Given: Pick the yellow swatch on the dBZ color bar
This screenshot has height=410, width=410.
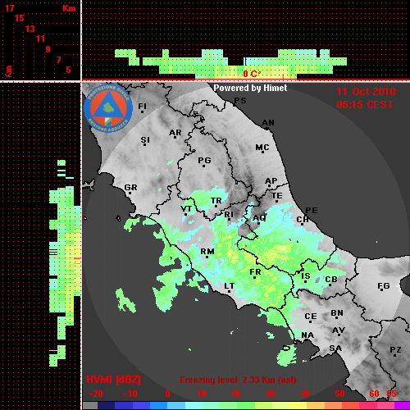Looking at the screenshot, I should [x=298, y=406].
